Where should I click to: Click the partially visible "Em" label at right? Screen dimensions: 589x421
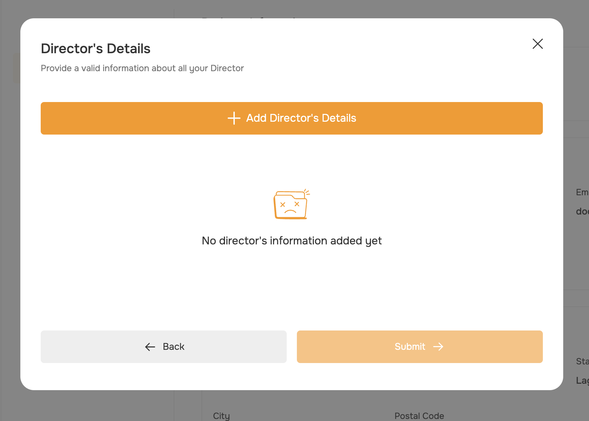click(x=582, y=192)
